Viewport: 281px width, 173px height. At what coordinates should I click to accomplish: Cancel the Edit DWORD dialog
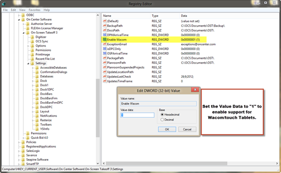(187, 130)
